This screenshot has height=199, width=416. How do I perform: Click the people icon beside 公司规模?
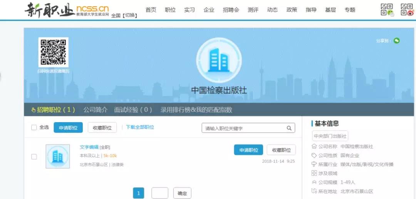(x=314, y=182)
